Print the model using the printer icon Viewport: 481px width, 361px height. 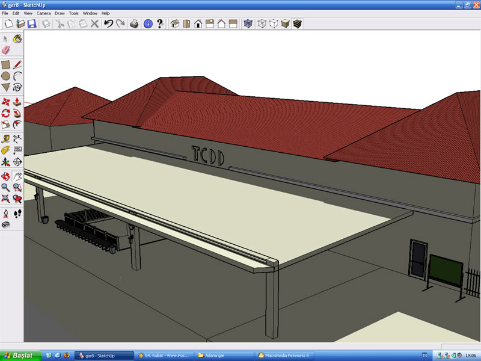[x=134, y=23]
